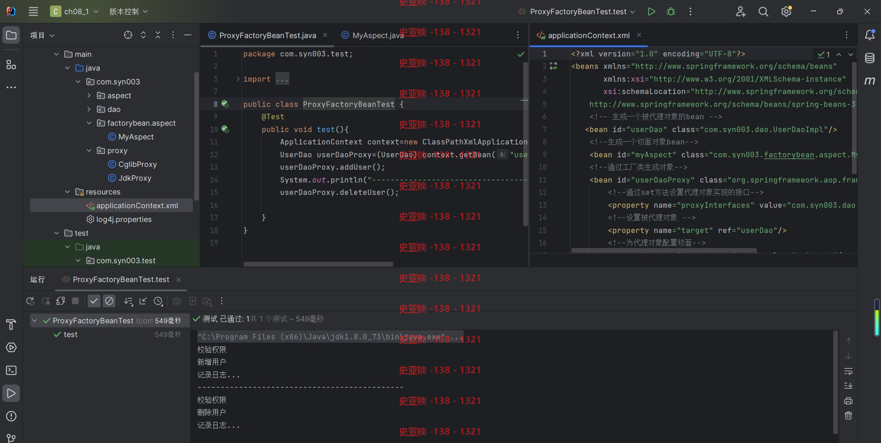Close the applicationContext.xml tab

(639, 35)
